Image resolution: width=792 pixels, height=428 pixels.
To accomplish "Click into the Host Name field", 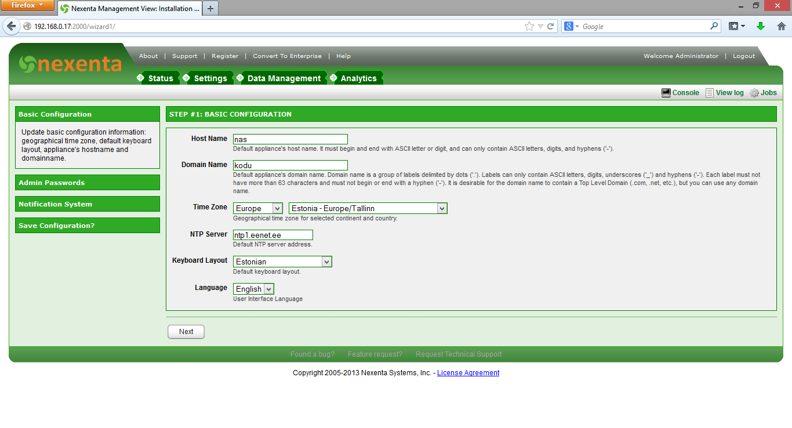I will [290, 139].
